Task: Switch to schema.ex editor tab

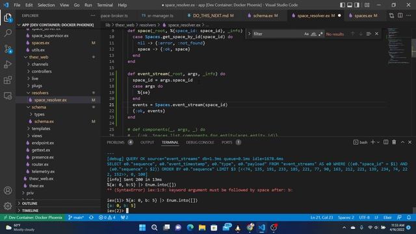Action: [263, 16]
